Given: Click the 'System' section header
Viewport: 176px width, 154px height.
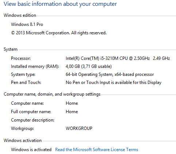Looking at the screenshot, I should tap(11, 49).
